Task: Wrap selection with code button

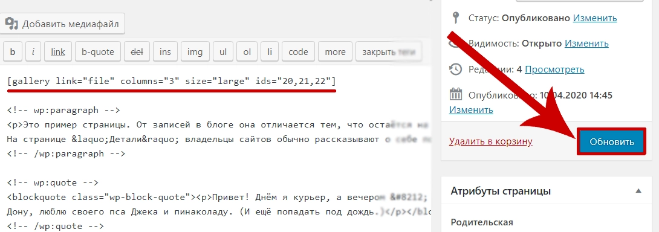Action: (299, 52)
